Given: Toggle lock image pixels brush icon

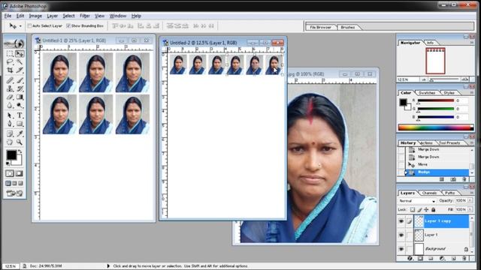Looking at the screenshot, I should [419, 210].
